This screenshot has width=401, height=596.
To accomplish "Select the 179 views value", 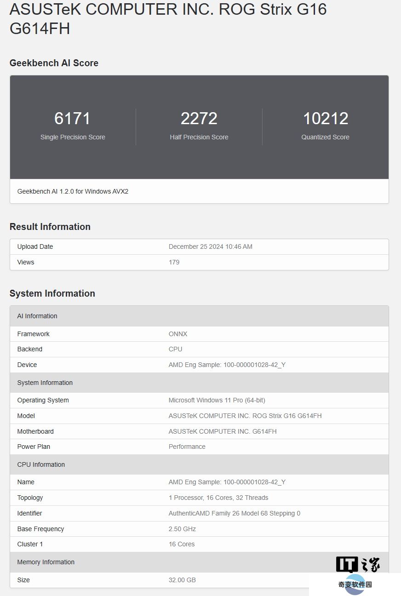I will (174, 262).
